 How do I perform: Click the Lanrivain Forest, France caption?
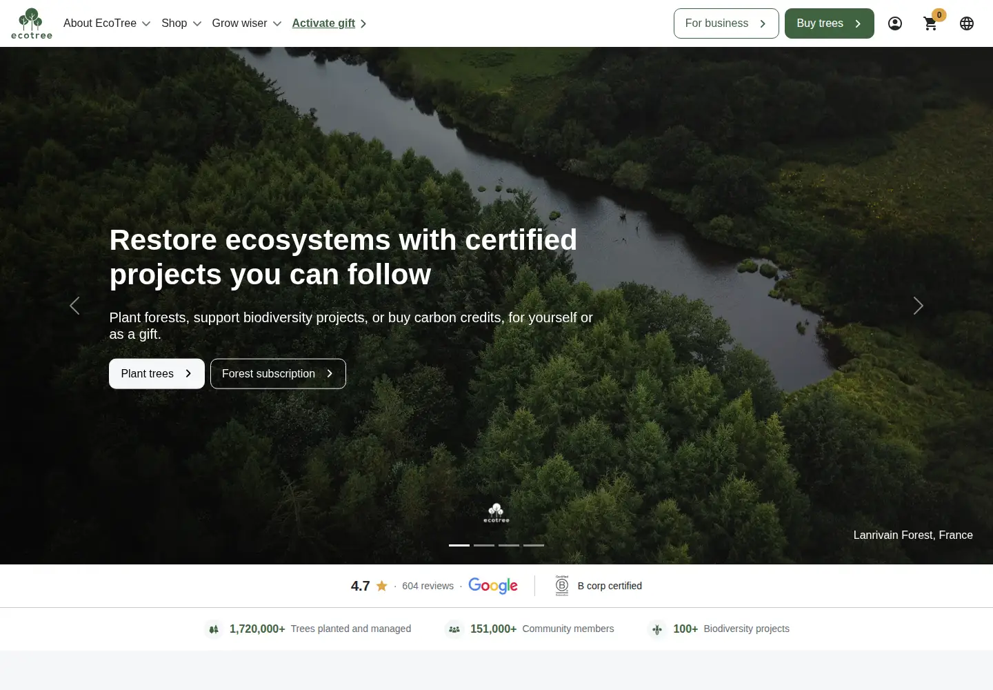coord(913,535)
